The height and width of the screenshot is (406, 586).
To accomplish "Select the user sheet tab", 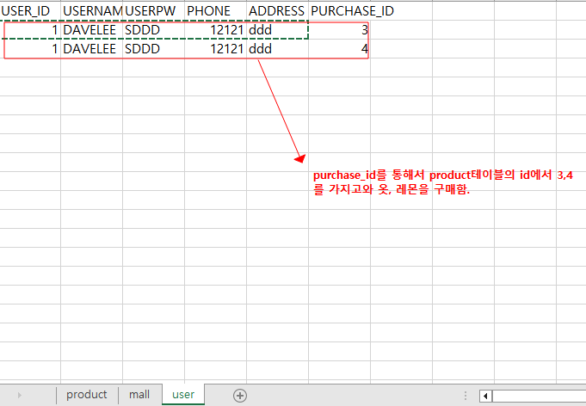I will tap(183, 395).
